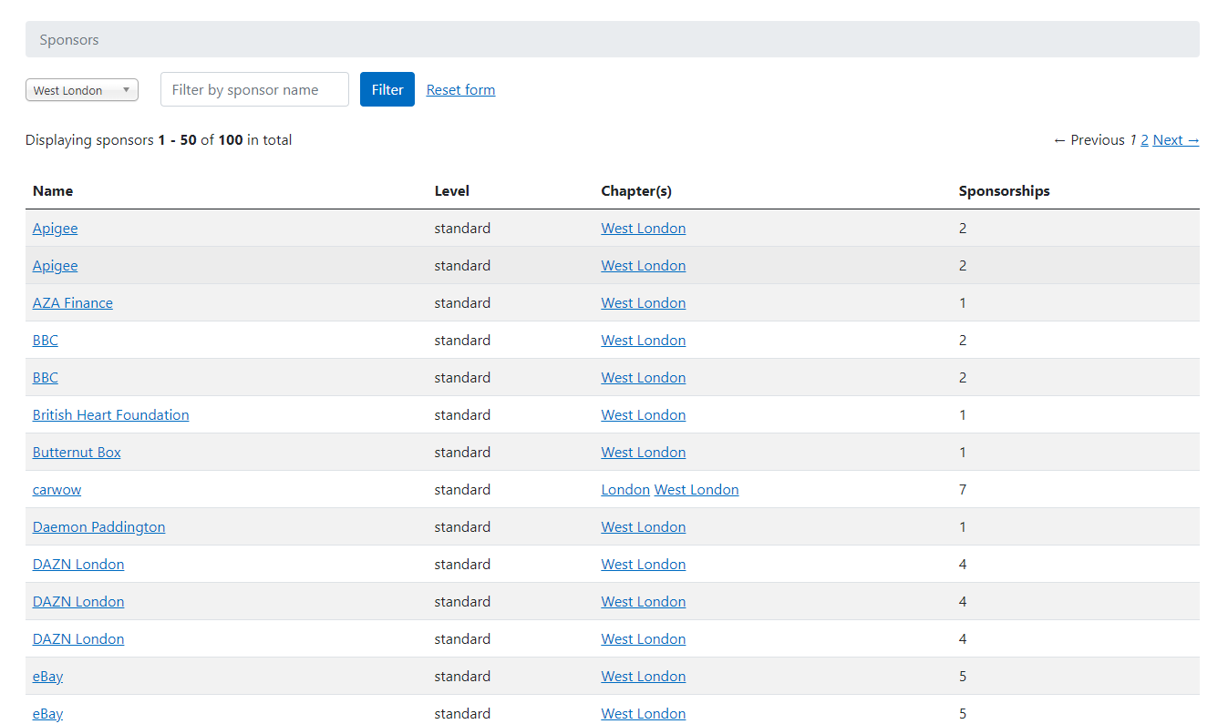Click West London chapter for Daemon Paddington
Viewport: 1228px width, 724px height.
tap(644, 527)
